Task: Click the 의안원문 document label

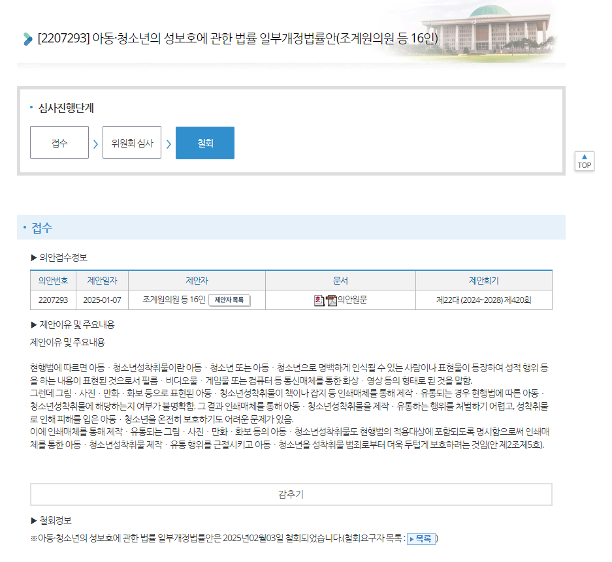Action: coord(352,300)
